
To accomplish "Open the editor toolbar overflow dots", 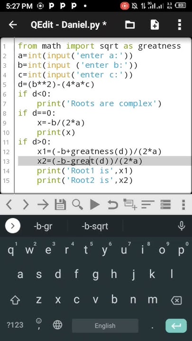I will click(x=183, y=205).
